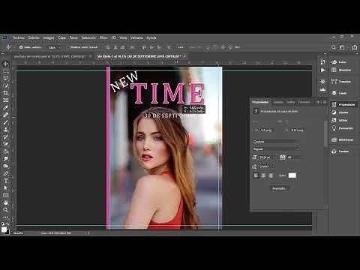Select the Horizontal Type tool

5,180
